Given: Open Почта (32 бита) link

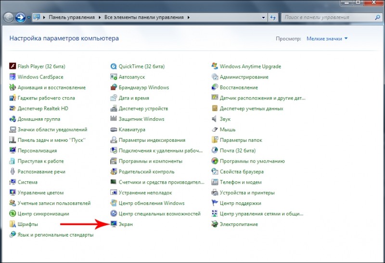Looking at the screenshot, I should [238, 150].
